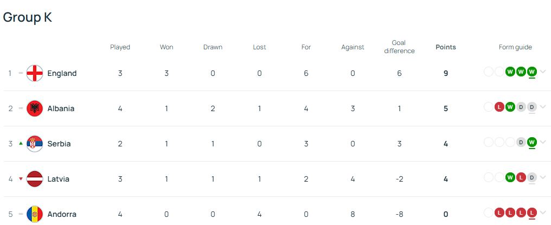Screen dimensions: 551x225
Task: Click the Latvia flag icon
Action: (x=35, y=178)
